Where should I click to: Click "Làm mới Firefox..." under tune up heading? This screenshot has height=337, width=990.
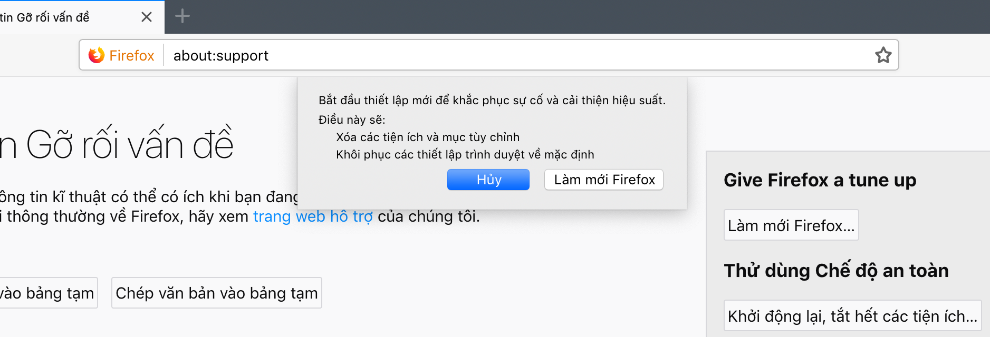(791, 225)
